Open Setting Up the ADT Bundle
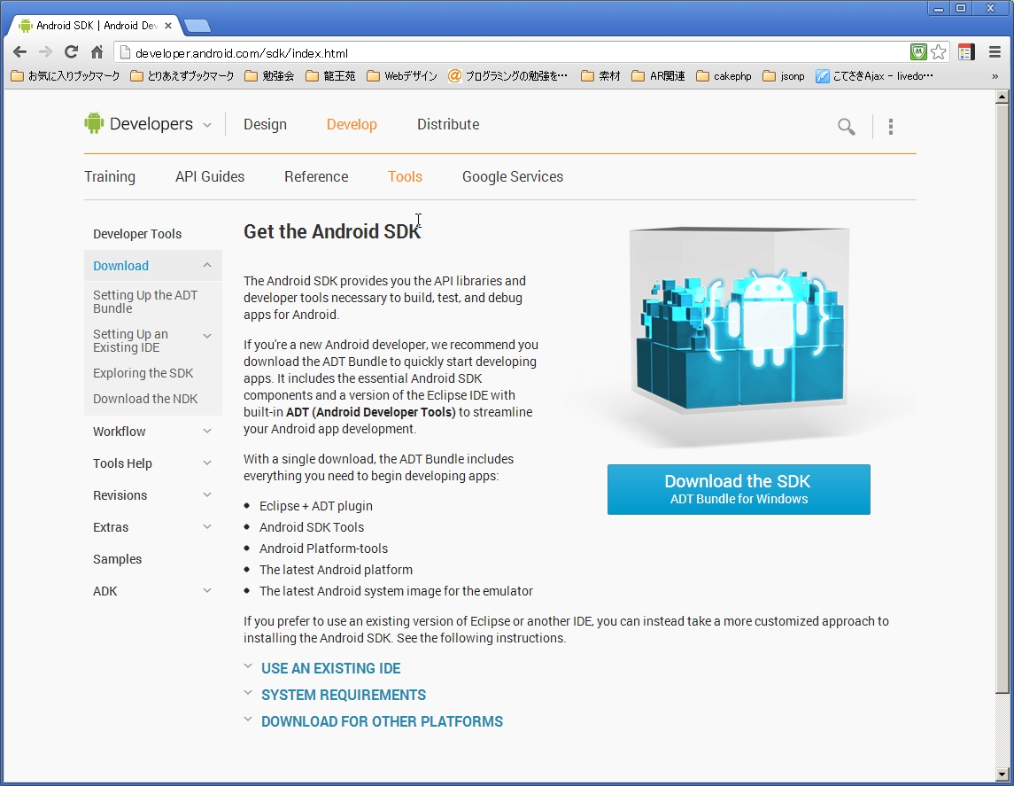The width and height of the screenshot is (1014, 786). [x=145, y=301]
